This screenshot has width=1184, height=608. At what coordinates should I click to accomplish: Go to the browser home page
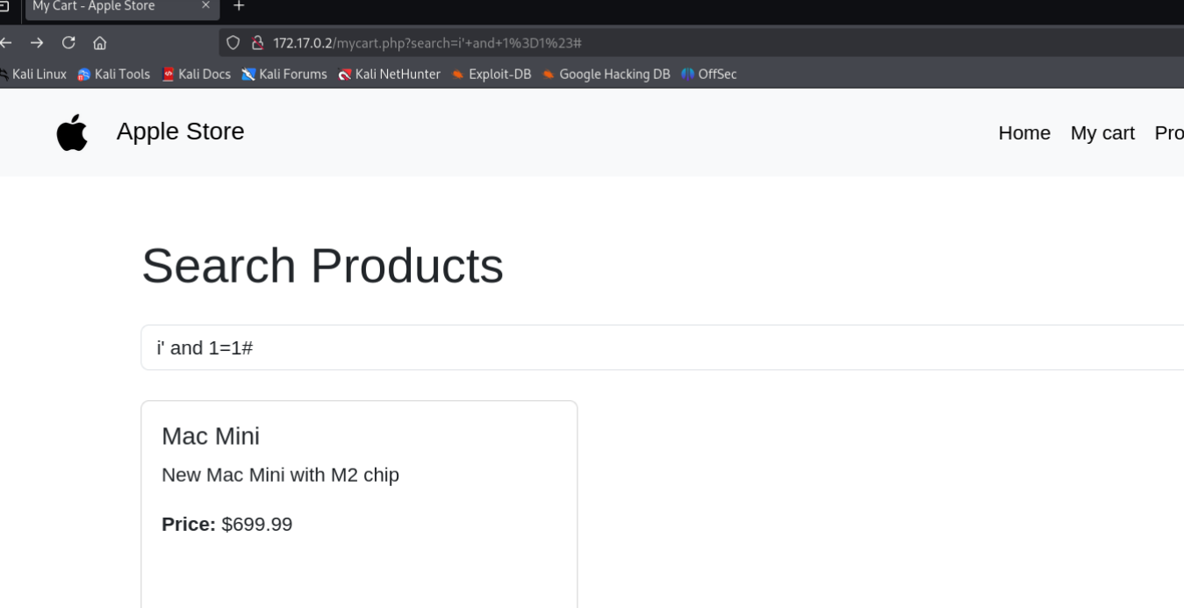100,43
